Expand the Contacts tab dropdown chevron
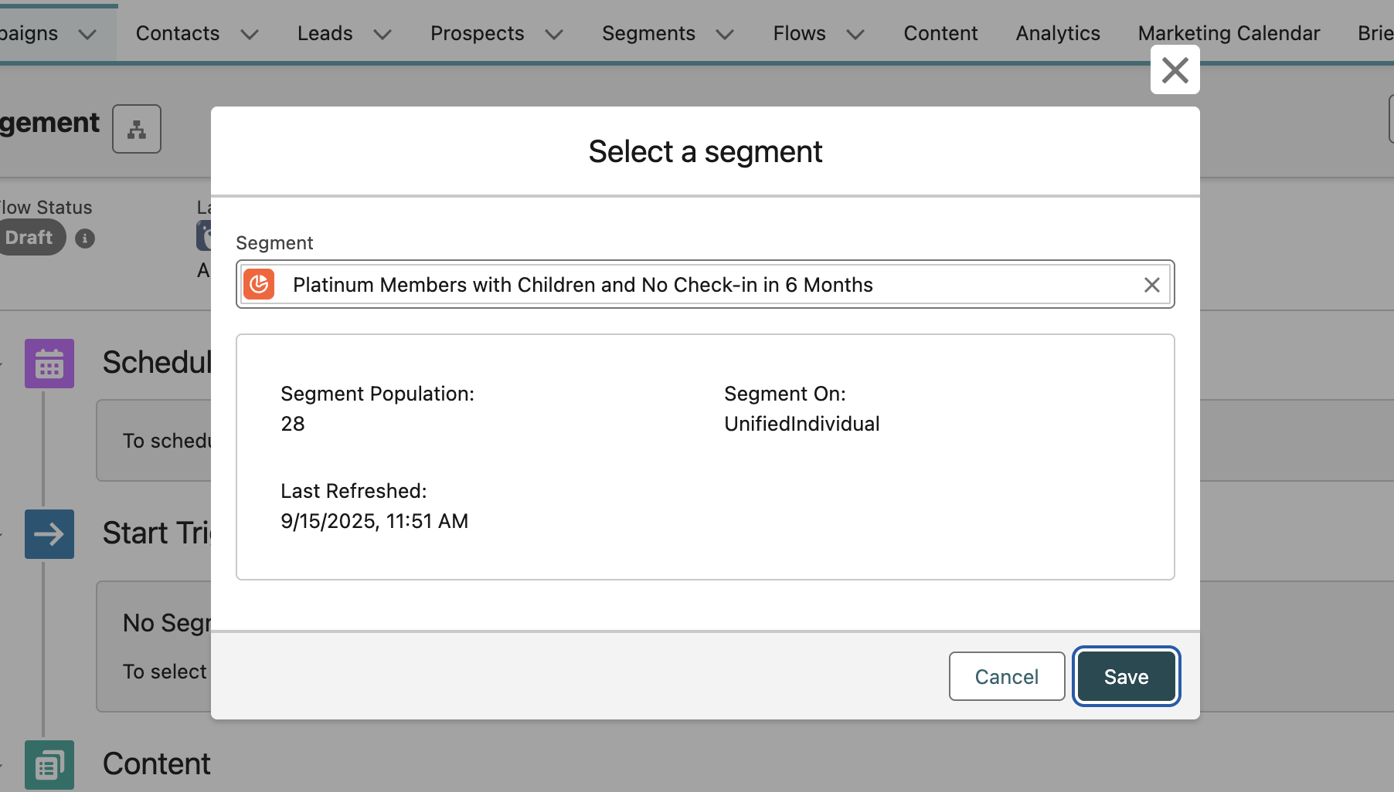The height and width of the screenshot is (792, 1394). coord(249,35)
